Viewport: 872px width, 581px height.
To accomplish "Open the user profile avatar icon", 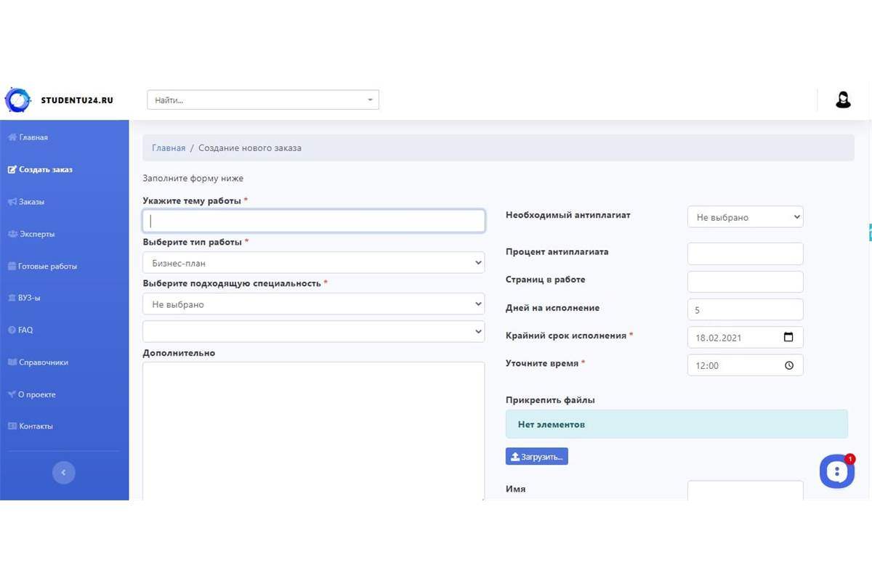I will tap(843, 100).
